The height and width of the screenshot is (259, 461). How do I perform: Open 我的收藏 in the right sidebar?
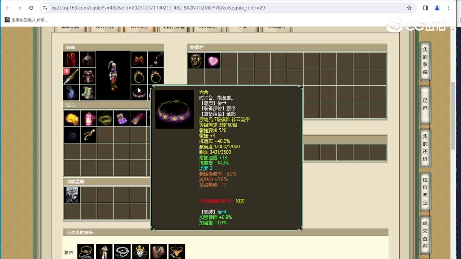pyautogui.click(x=425, y=61)
